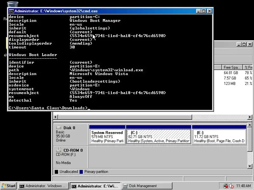The image size is (254, 190).
Task: Click the timeout value 30
Action: point(72,47)
